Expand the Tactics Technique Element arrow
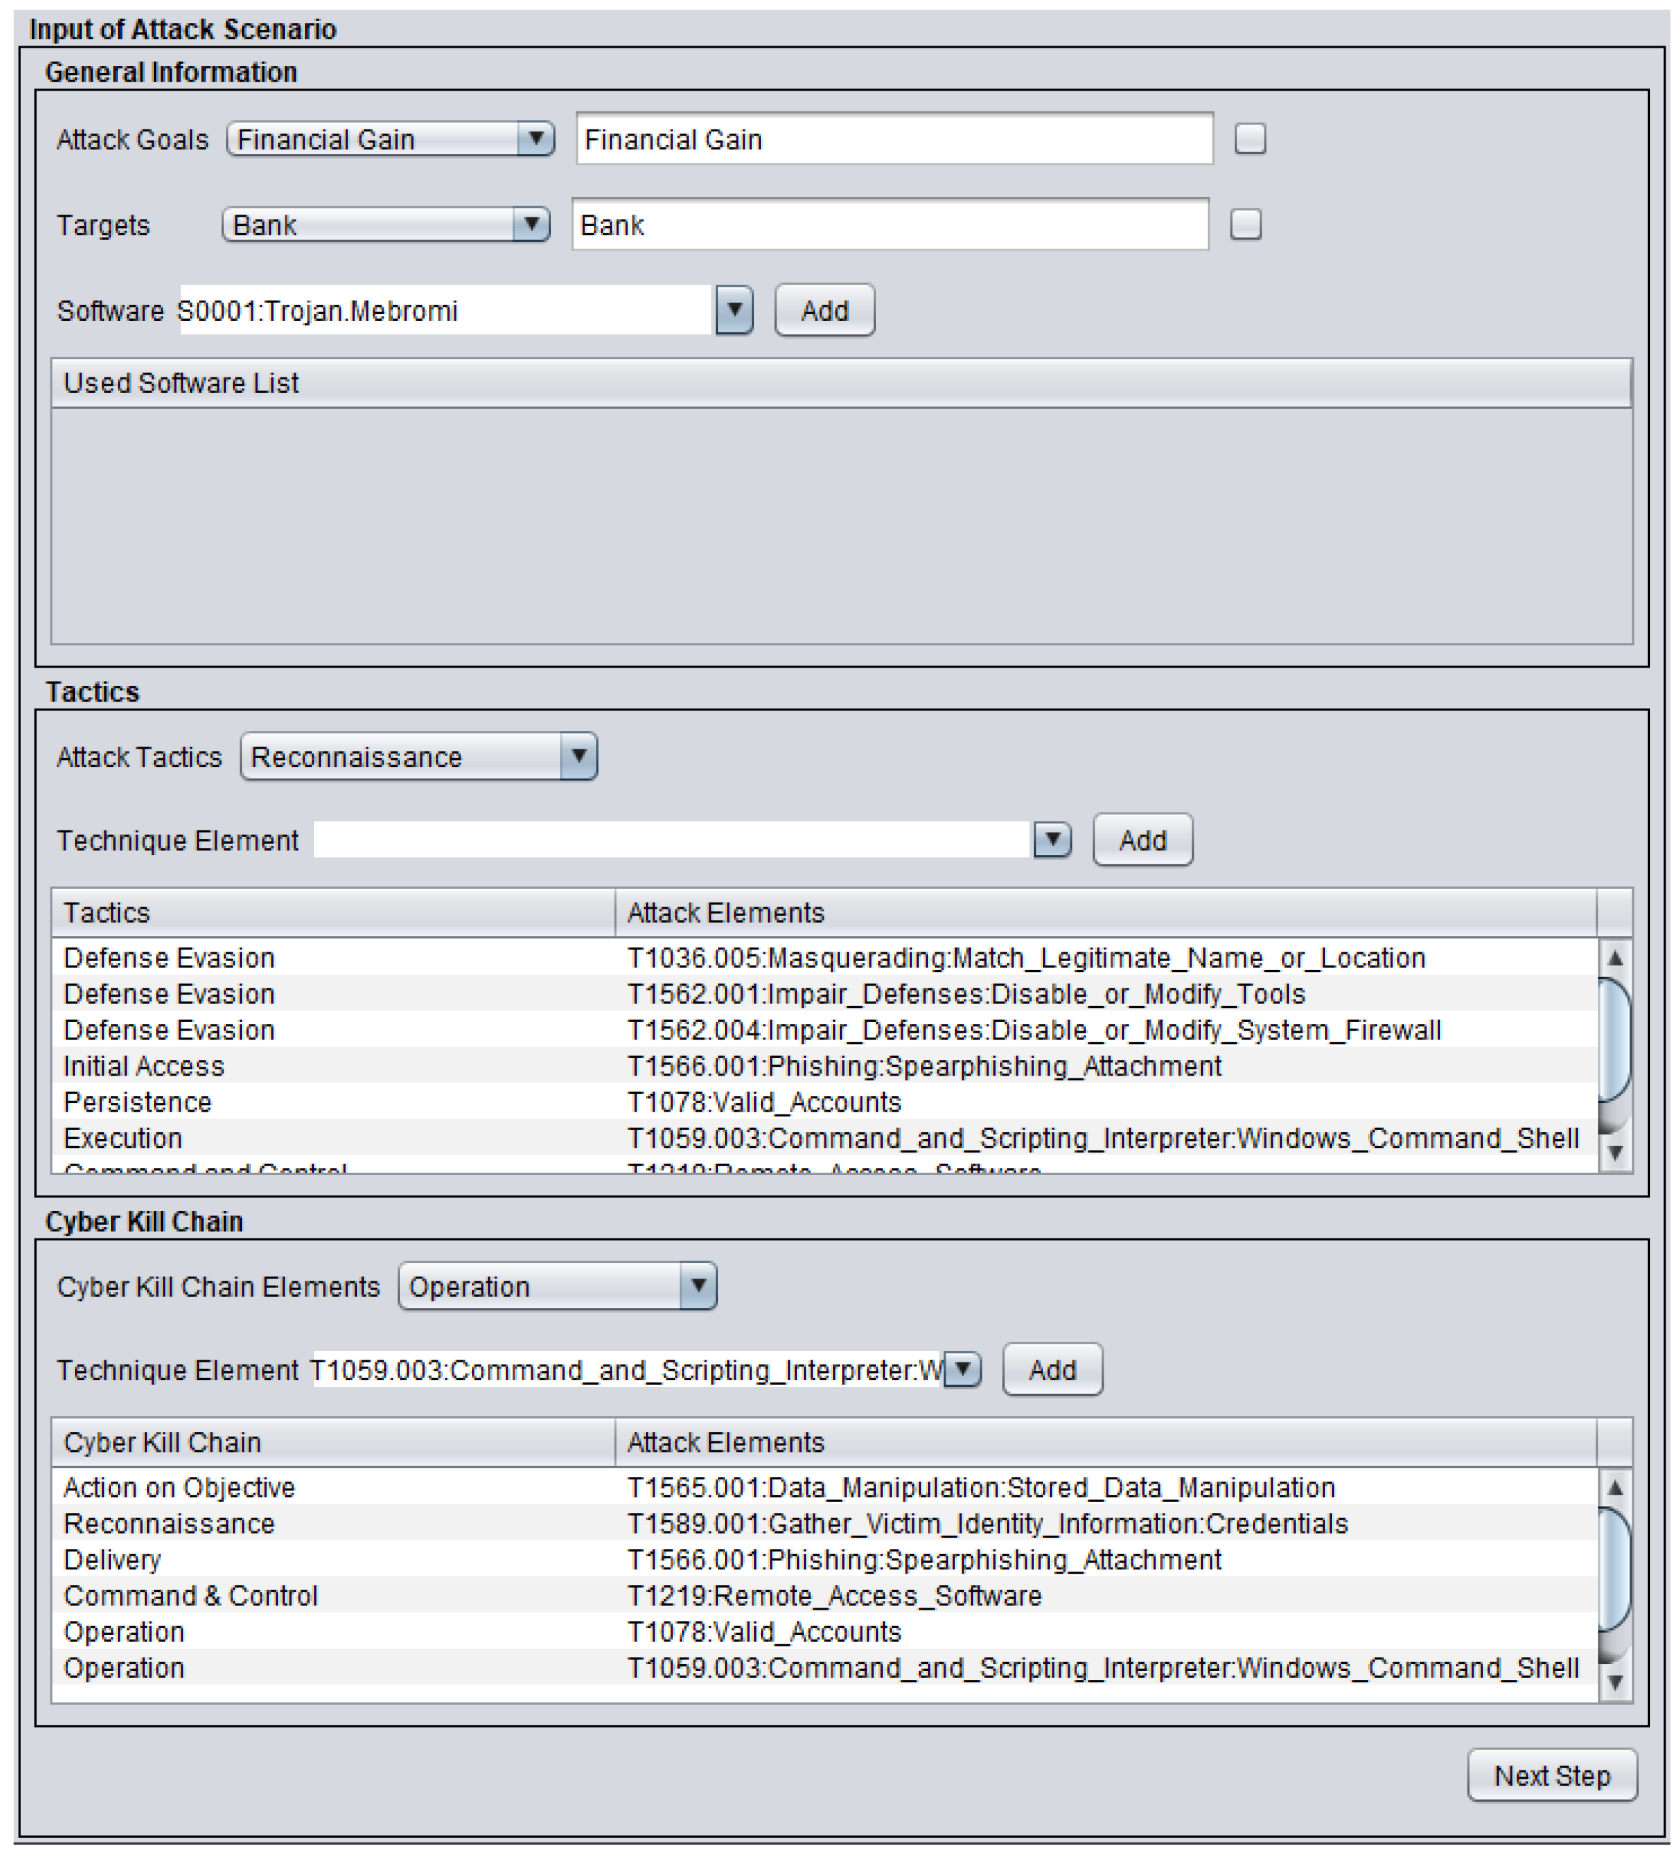 coord(1052,840)
